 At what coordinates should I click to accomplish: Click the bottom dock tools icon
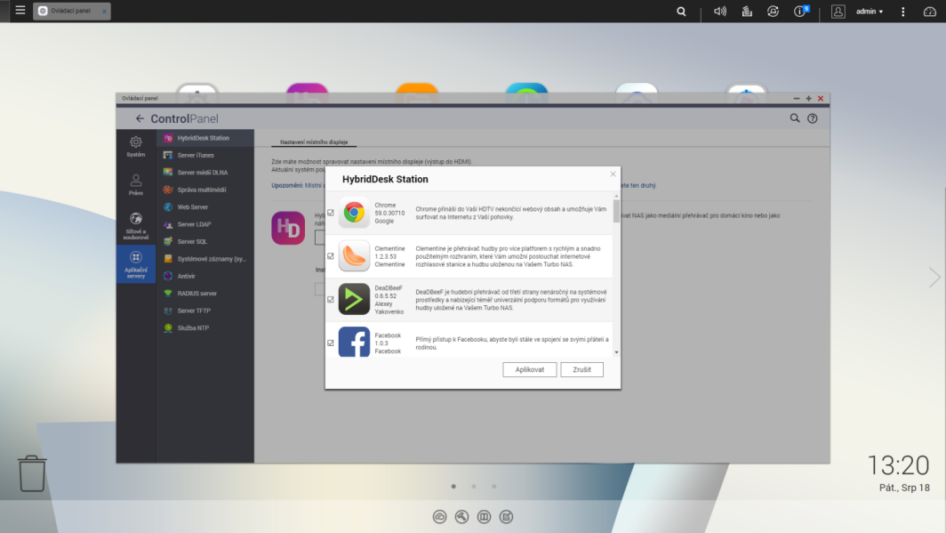coord(462,517)
